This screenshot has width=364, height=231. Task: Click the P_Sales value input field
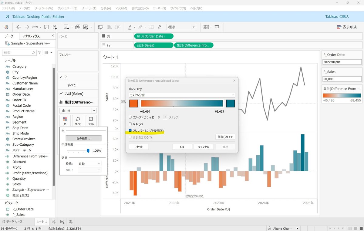pos(342,79)
